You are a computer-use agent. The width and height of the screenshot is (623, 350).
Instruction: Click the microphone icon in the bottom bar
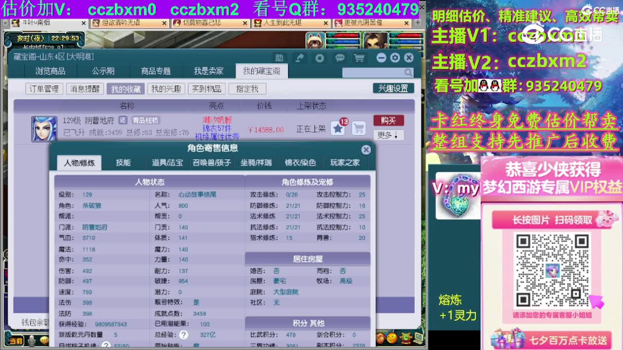(32, 341)
